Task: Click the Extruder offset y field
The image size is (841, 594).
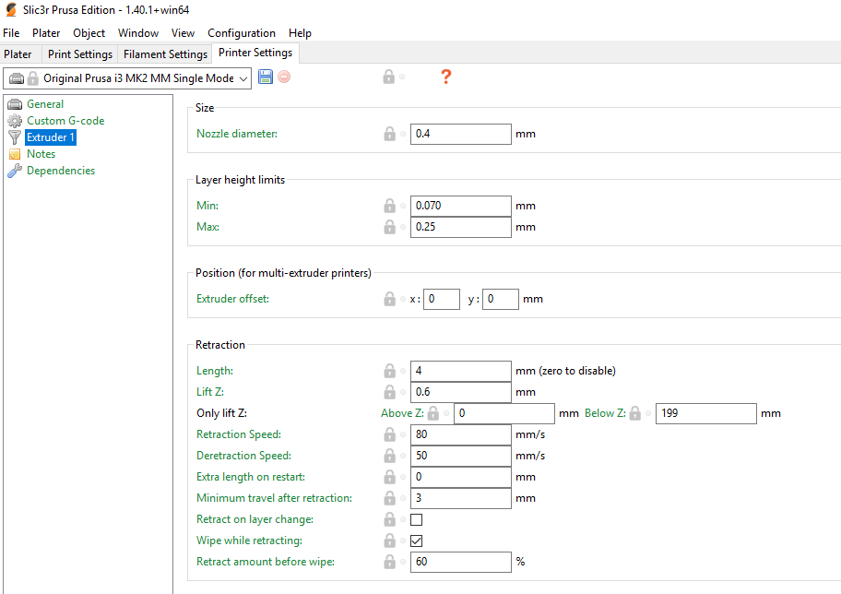Action: 501,299
